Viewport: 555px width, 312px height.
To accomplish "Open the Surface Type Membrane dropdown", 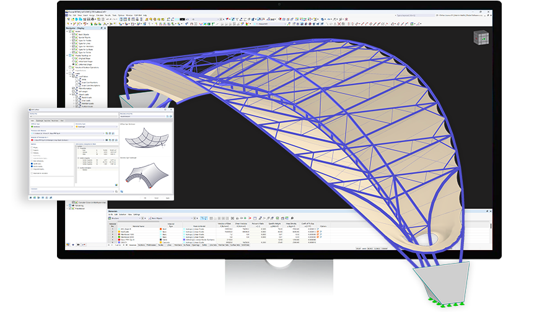I will [51, 127].
